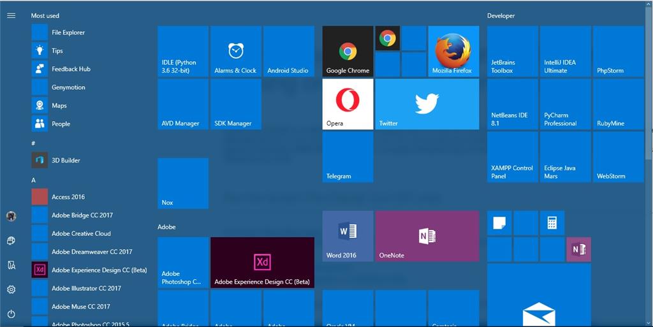Launch Opera browser tile

tap(348, 105)
